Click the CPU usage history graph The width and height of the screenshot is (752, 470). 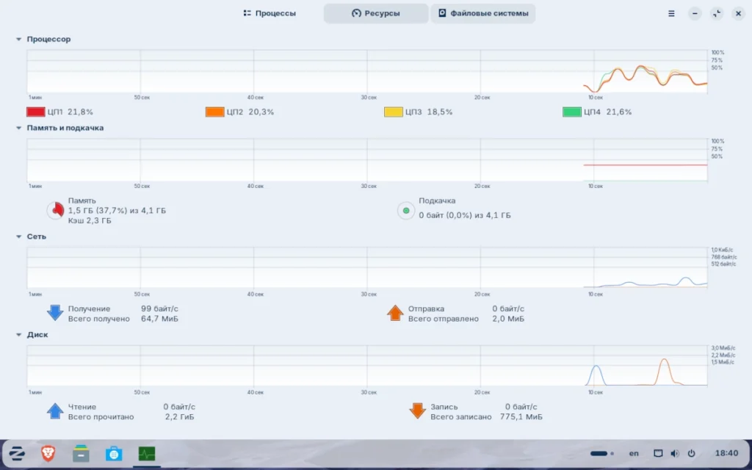367,71
